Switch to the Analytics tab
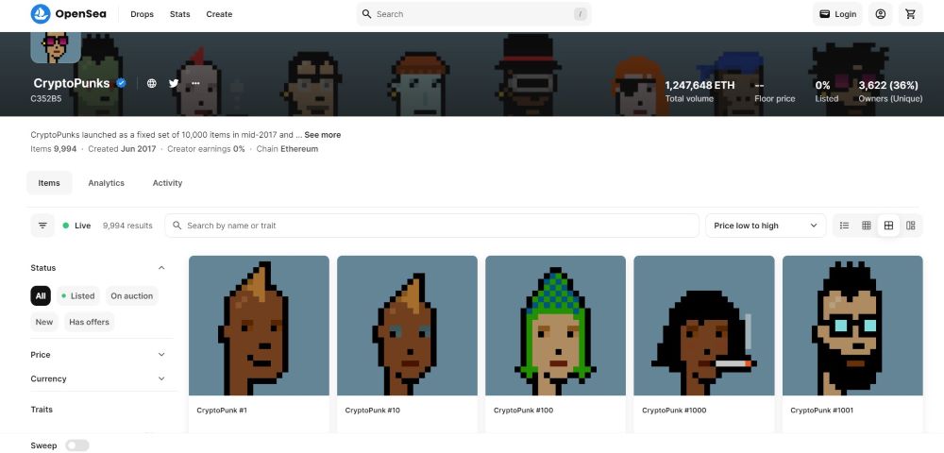 click(106, 183)
